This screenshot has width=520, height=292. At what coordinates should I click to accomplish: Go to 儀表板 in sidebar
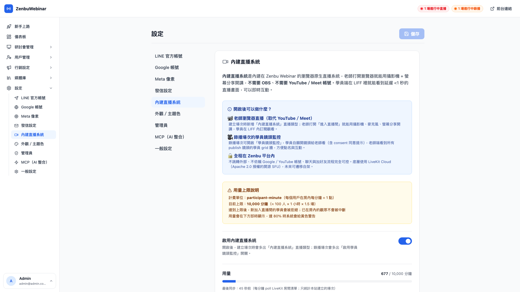tap(30, 37)
